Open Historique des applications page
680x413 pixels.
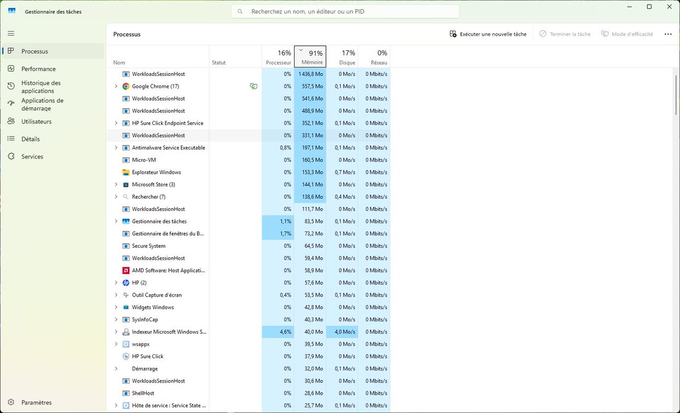coord(53,86)
